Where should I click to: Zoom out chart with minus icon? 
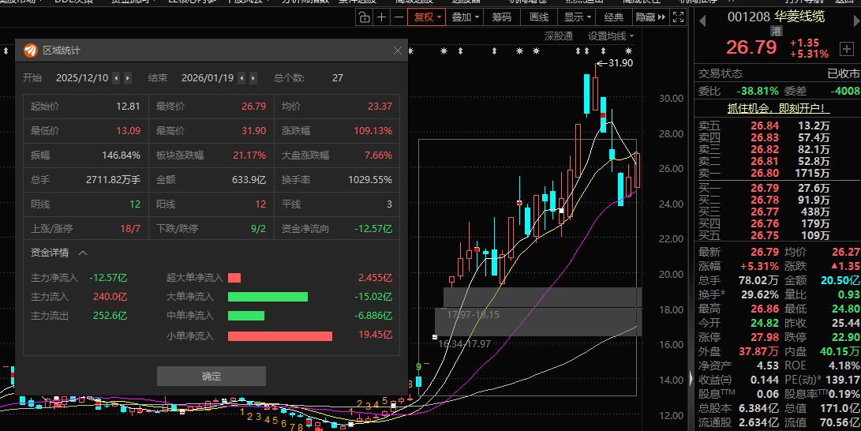point(400,17)
